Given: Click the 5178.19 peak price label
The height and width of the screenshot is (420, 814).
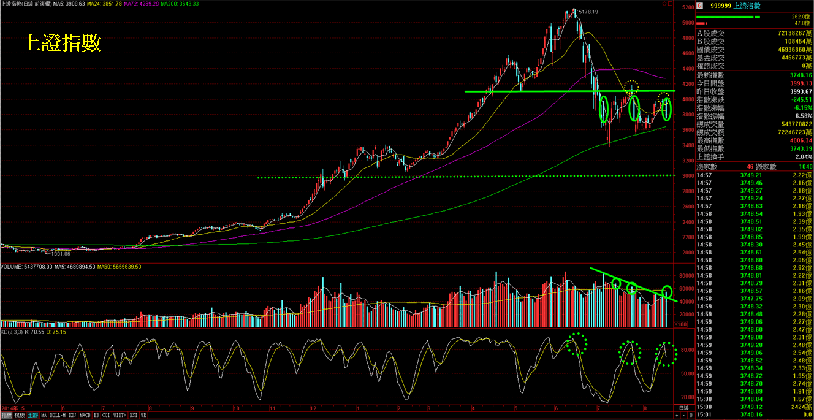Looking at the screenshot, I should click(588, 12).
